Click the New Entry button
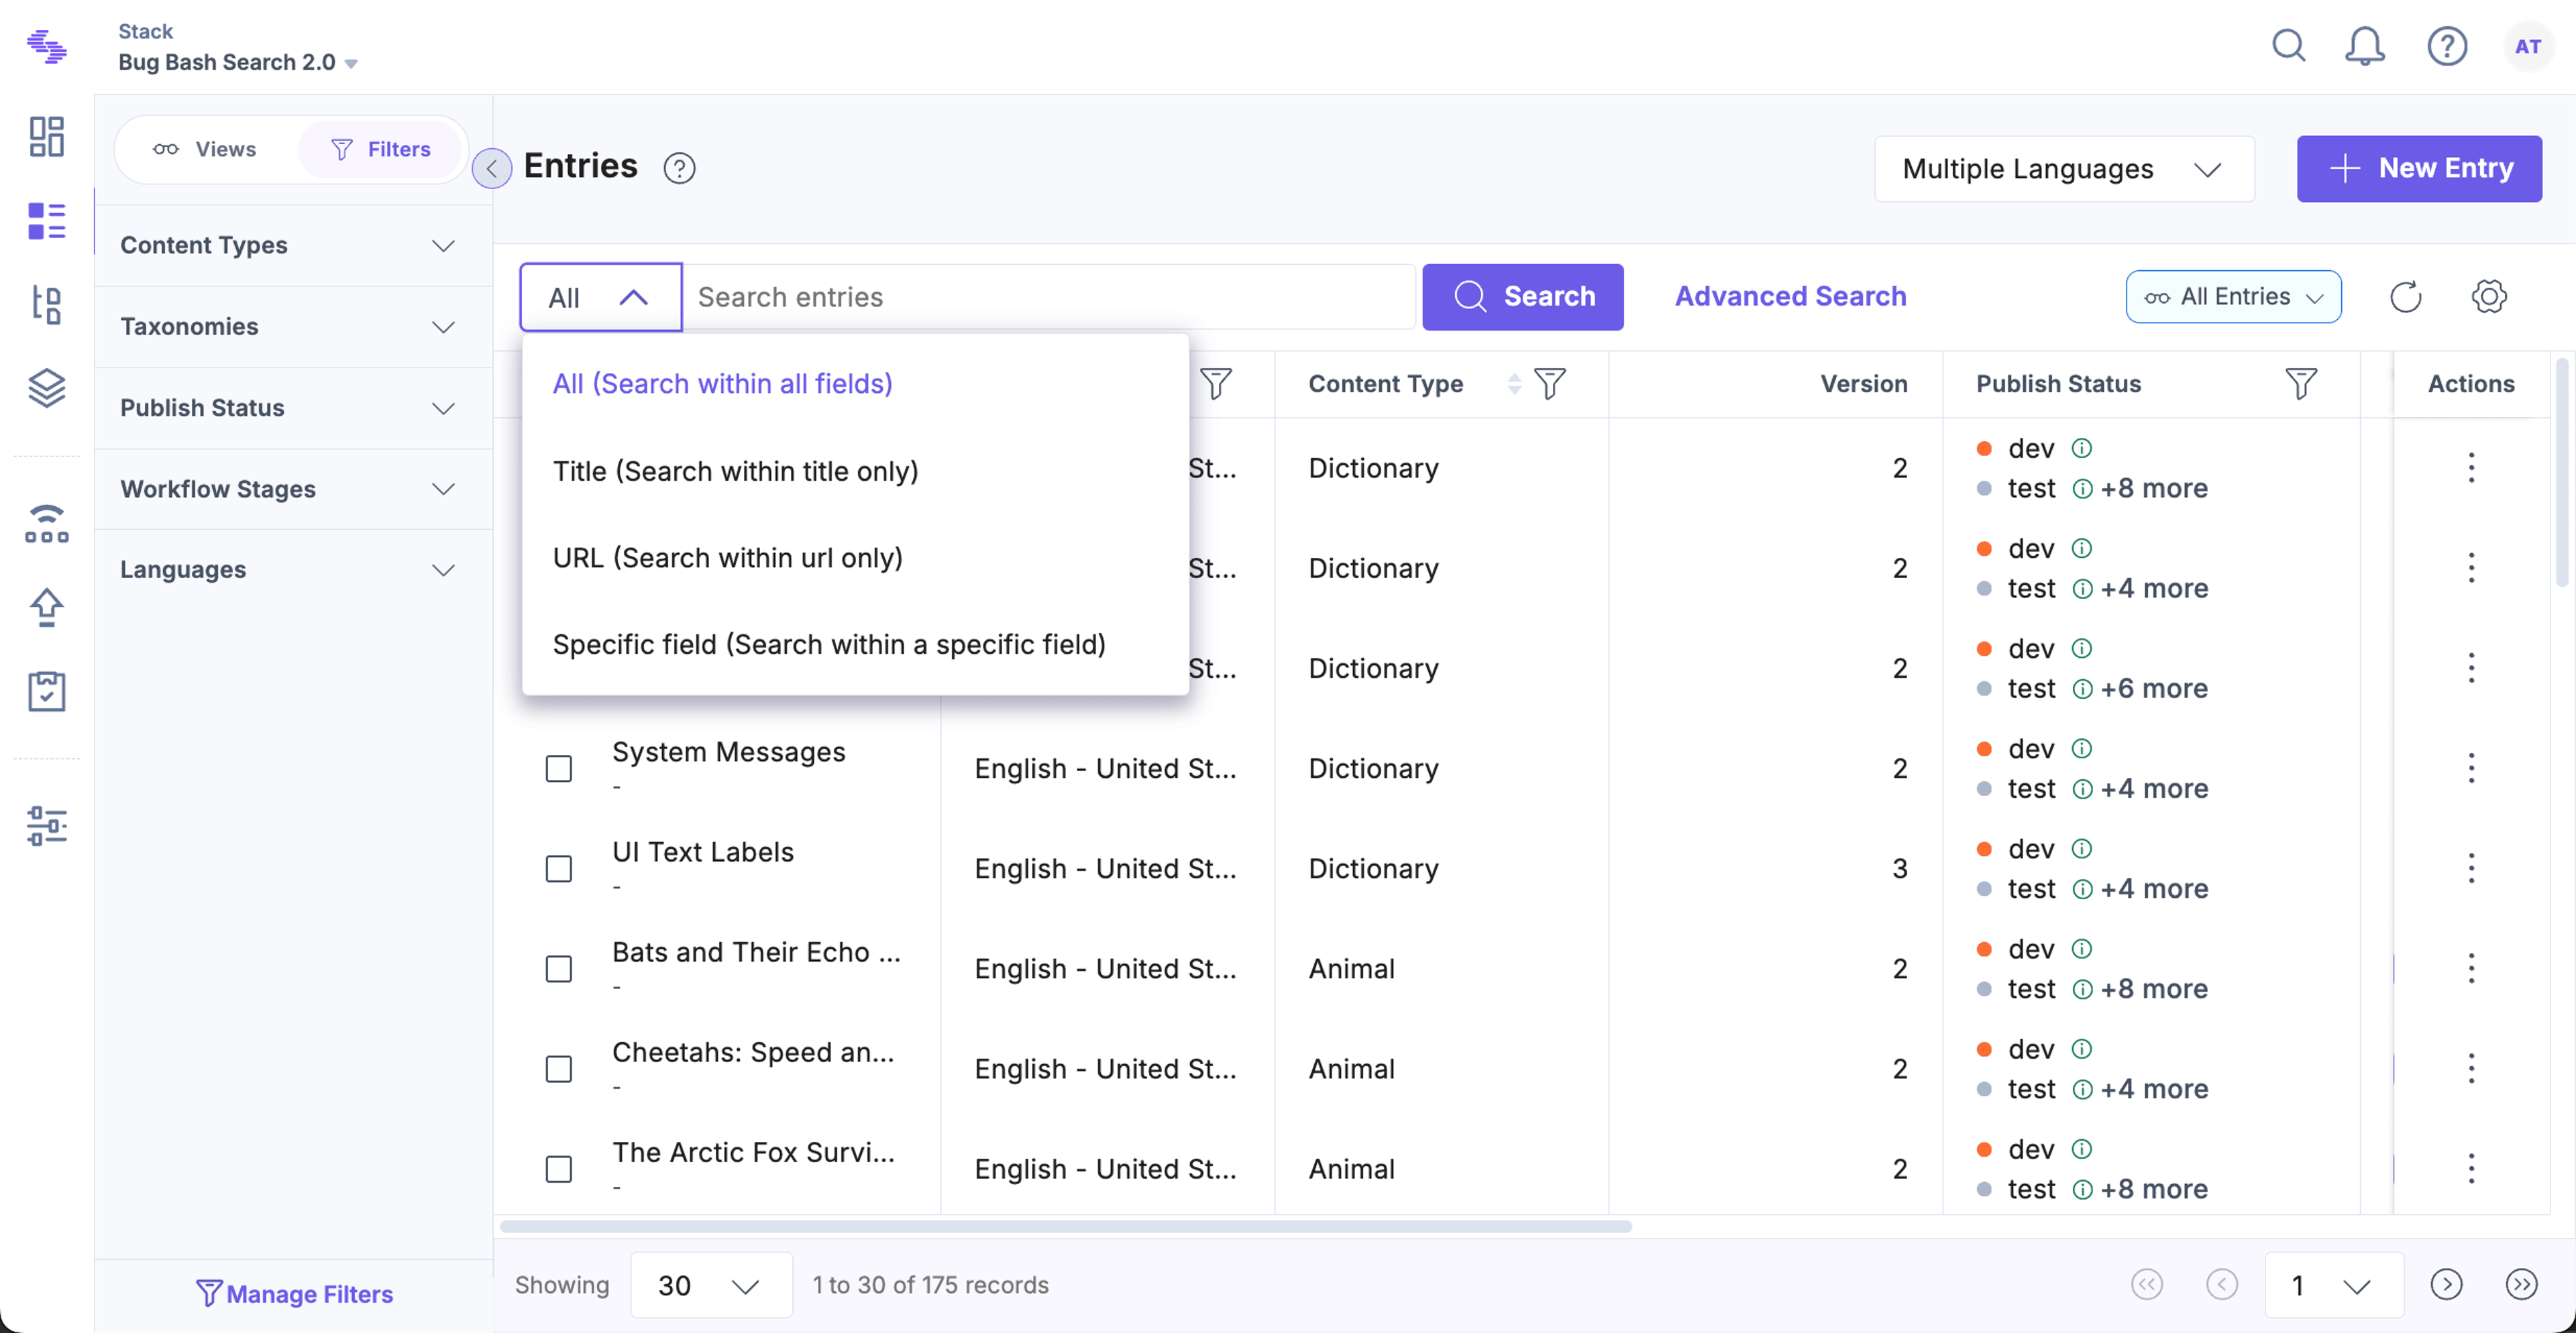This screenshot has width=2576, height=1333. click(2419, 169)
